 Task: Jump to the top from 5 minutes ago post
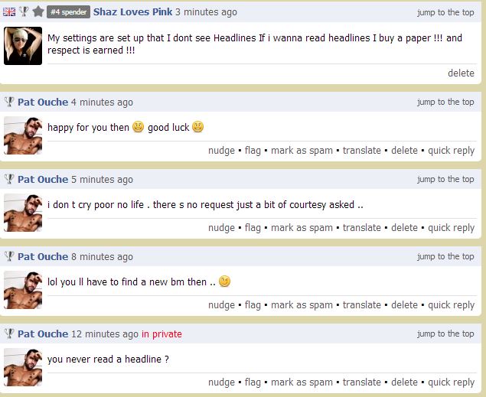click(445, 179)
